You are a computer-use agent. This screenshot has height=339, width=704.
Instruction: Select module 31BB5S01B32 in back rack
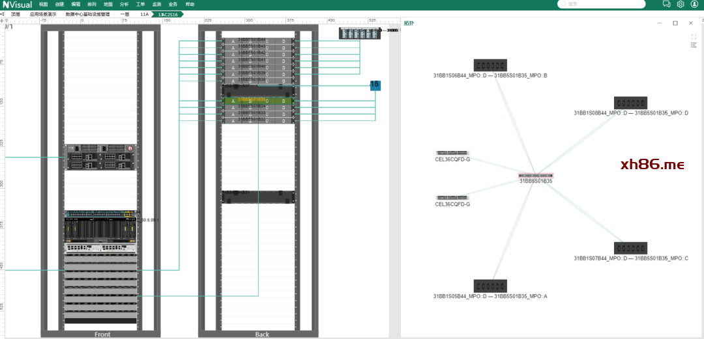258,120
